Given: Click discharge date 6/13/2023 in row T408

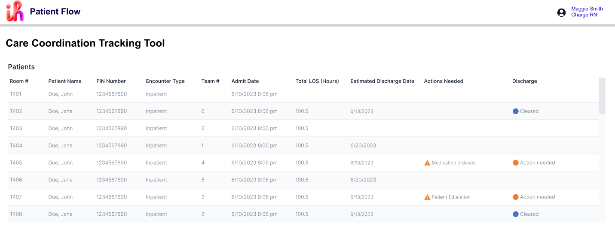Looking at the screenshot, I should point(362,214).
